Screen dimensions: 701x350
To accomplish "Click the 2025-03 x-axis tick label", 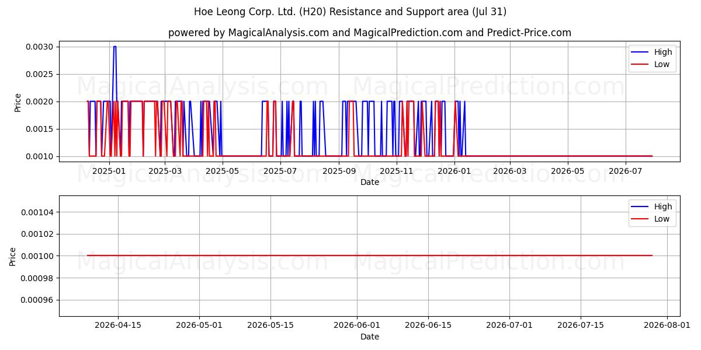I will 165,171.
